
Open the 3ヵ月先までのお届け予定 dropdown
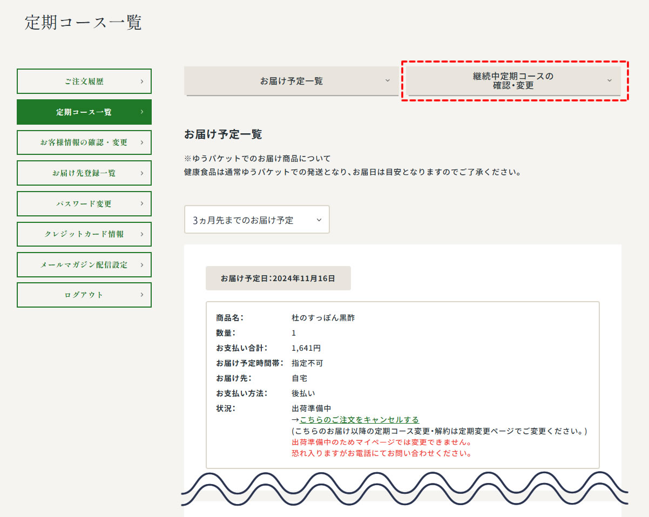coord(257,220)
